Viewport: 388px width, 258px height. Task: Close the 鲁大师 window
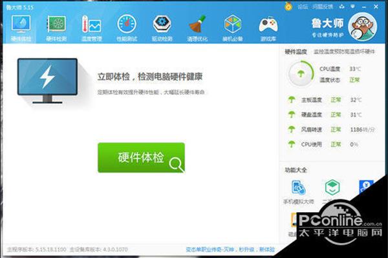click(376, 6)
